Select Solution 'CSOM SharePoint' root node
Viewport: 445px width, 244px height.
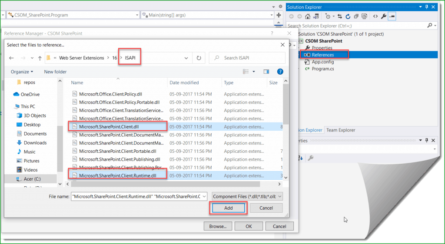(341, 34)
